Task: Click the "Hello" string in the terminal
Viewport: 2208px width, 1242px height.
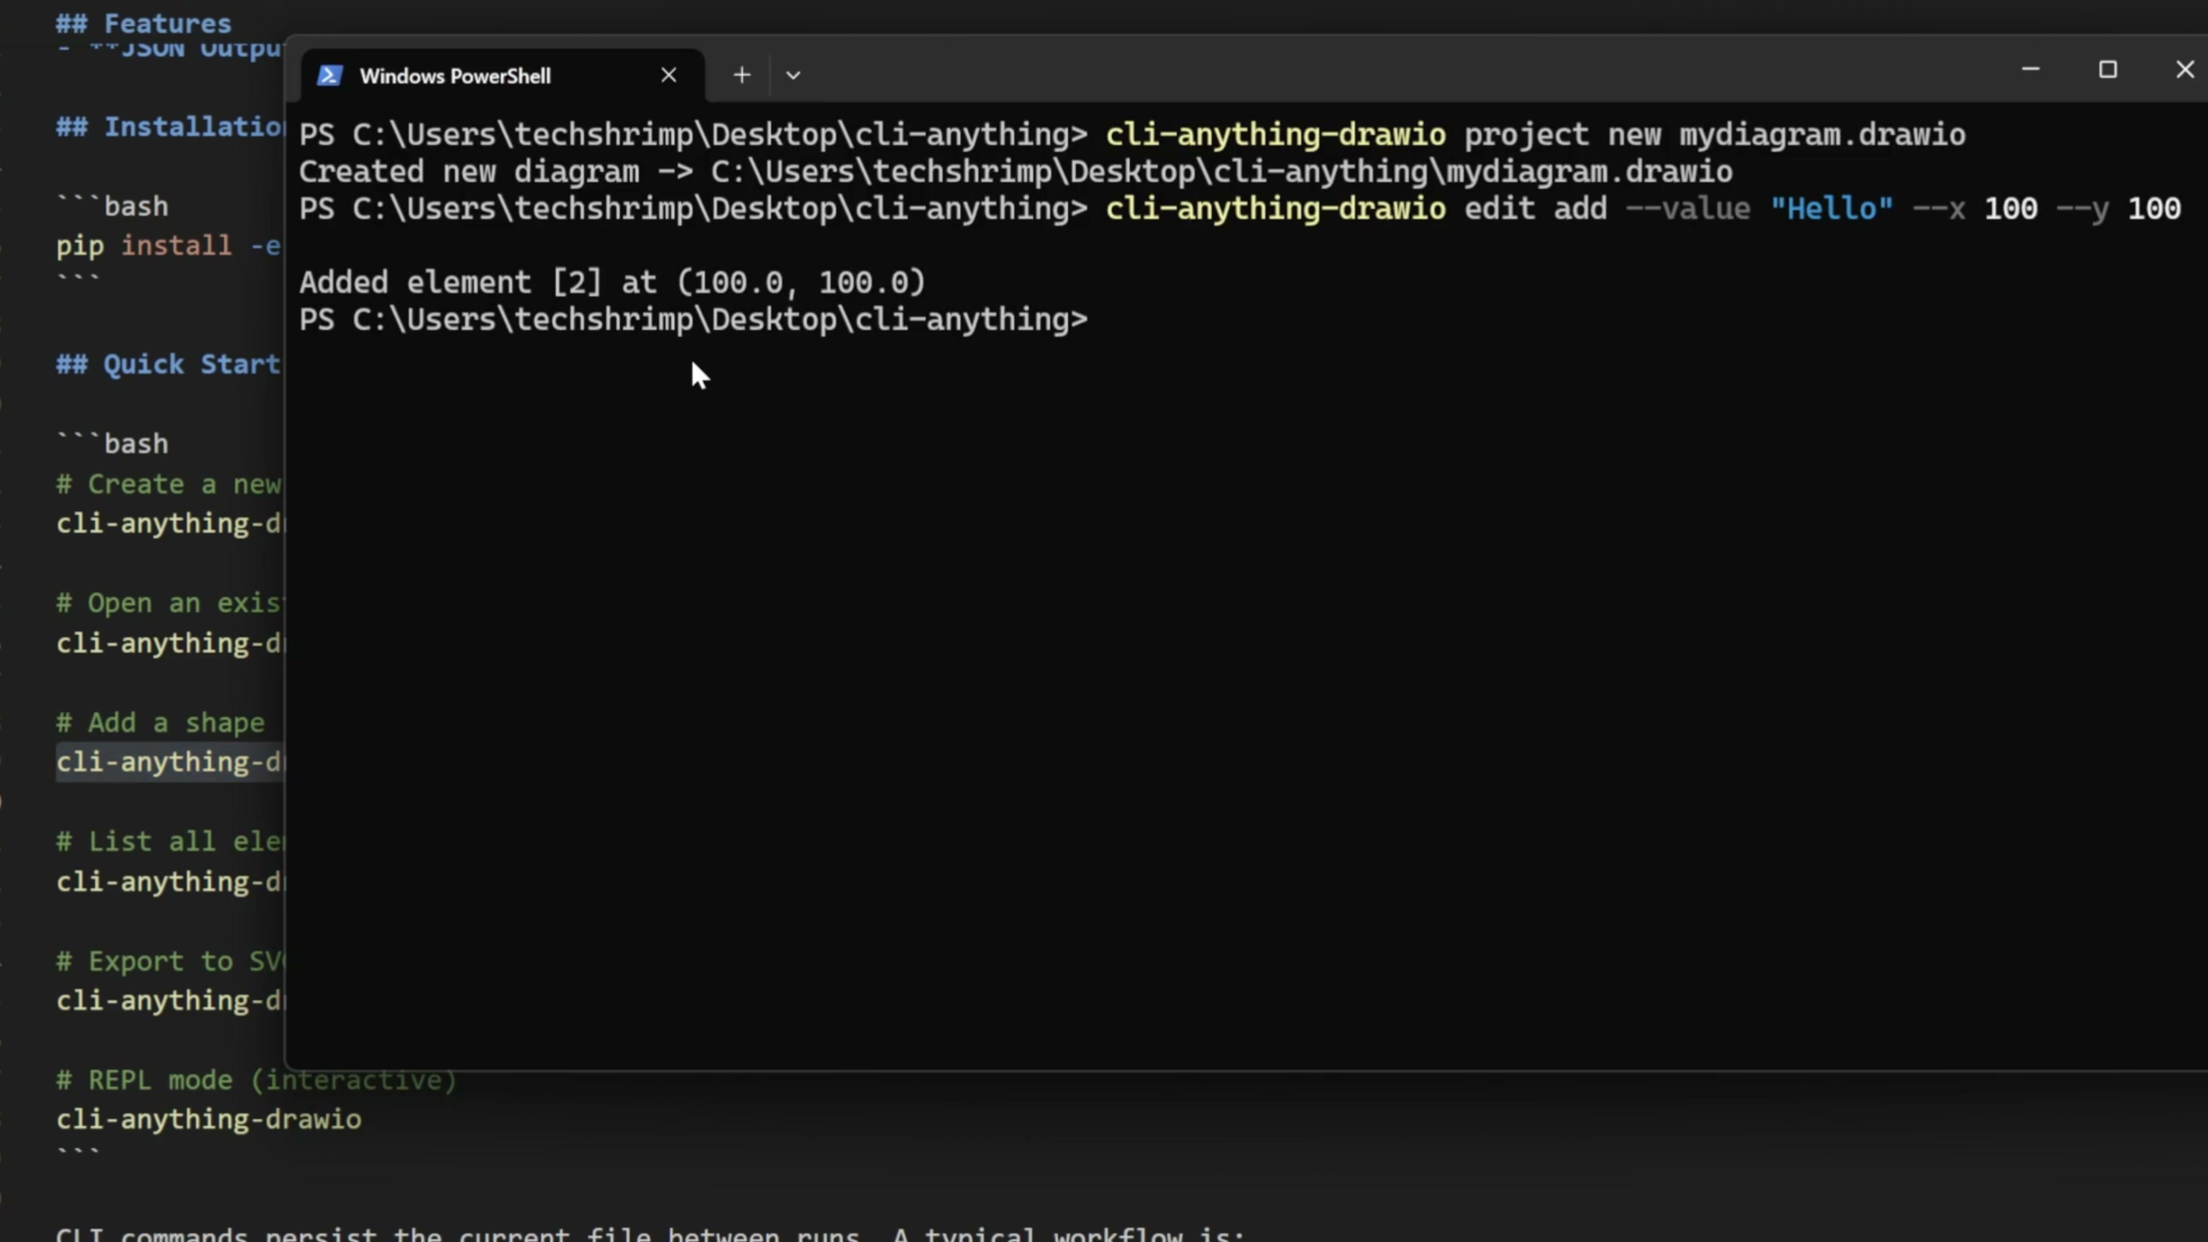Action: click(x=1831, y=209)
